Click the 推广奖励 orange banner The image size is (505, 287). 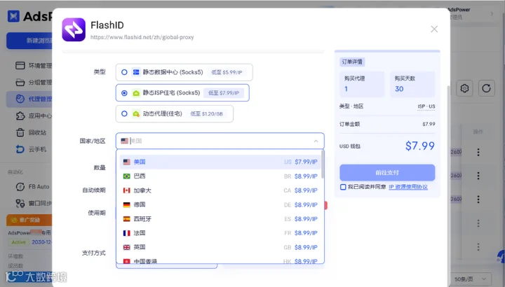click(x=29, y=220)
